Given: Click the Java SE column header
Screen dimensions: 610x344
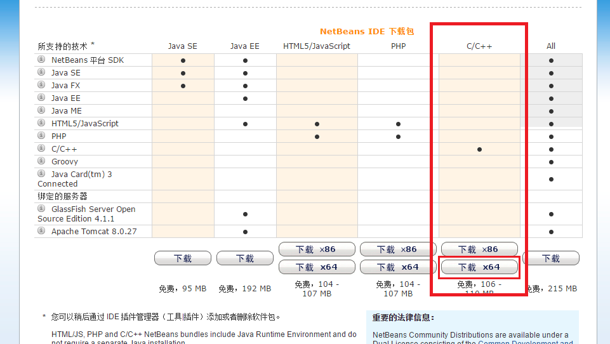Looking at the screenshot, I should (182, 46).
